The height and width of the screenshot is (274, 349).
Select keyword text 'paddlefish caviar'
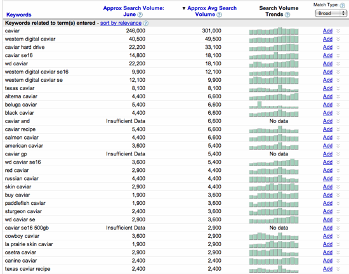[25, 203]
